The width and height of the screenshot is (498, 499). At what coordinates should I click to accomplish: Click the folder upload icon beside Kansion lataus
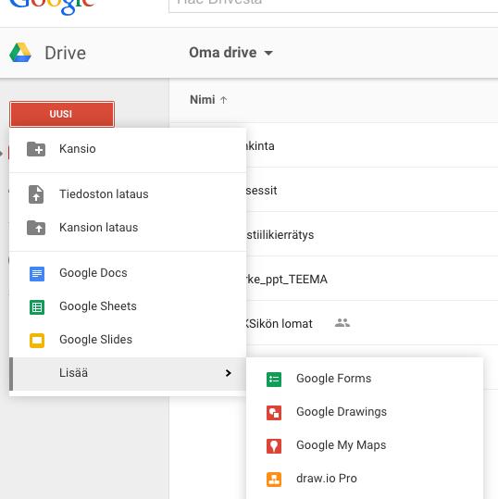pos(36,228)
